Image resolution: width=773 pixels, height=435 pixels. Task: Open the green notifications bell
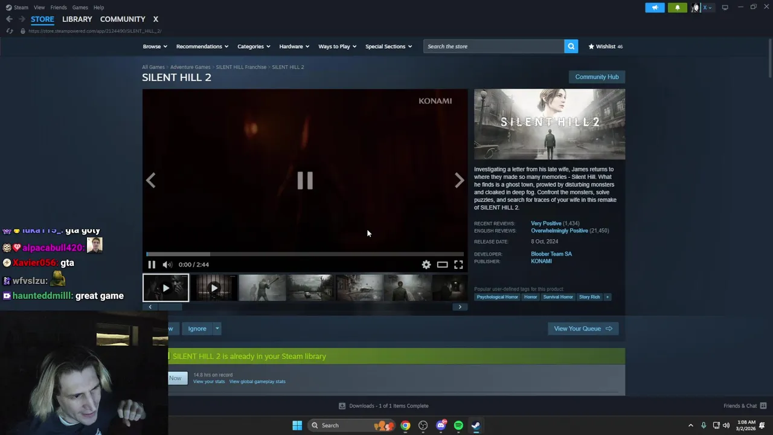click(x=677, y=7)
